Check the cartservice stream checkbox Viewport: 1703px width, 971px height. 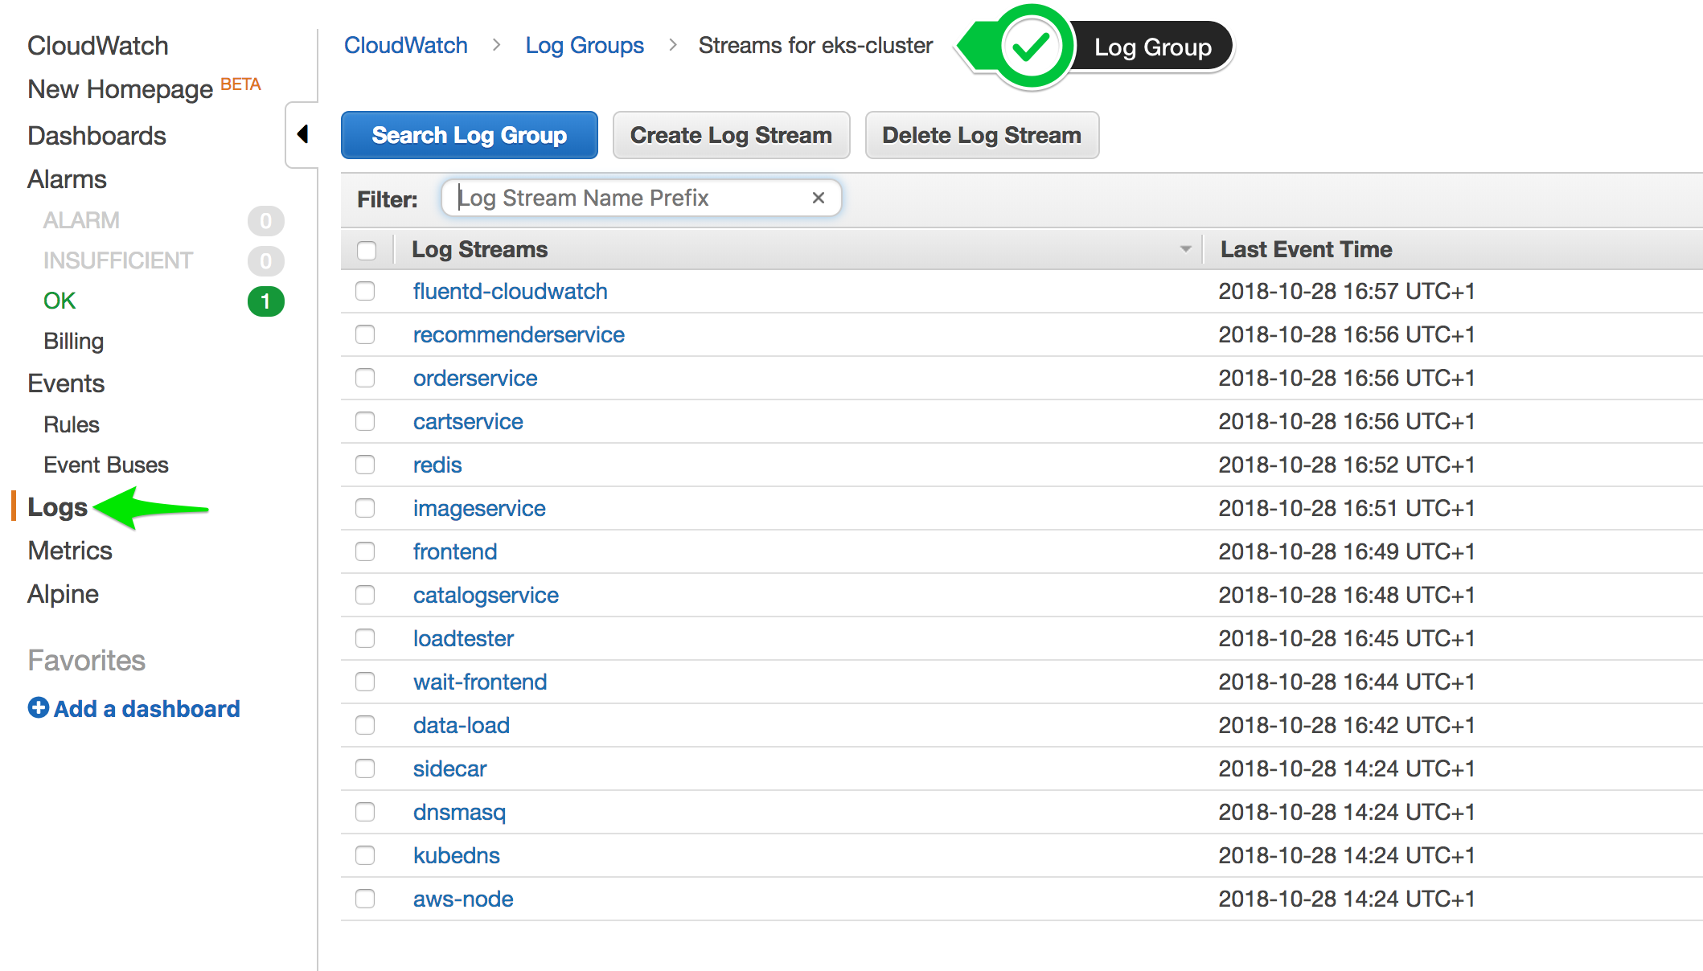[365, 421]
